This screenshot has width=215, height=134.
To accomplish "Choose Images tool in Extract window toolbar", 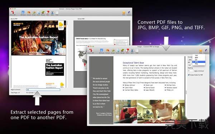I will (x=34, y=13).
